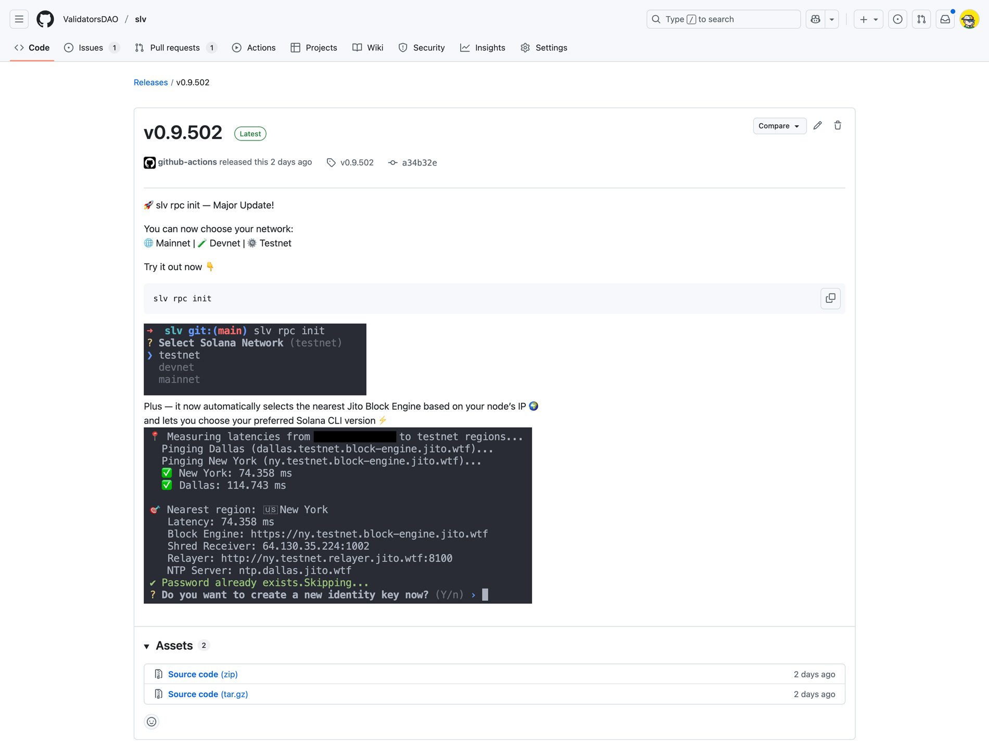Image resolution: width=989 pixels, height=756 pixels.
Task: Collapse the Assets section
Action: click(147, 646)
